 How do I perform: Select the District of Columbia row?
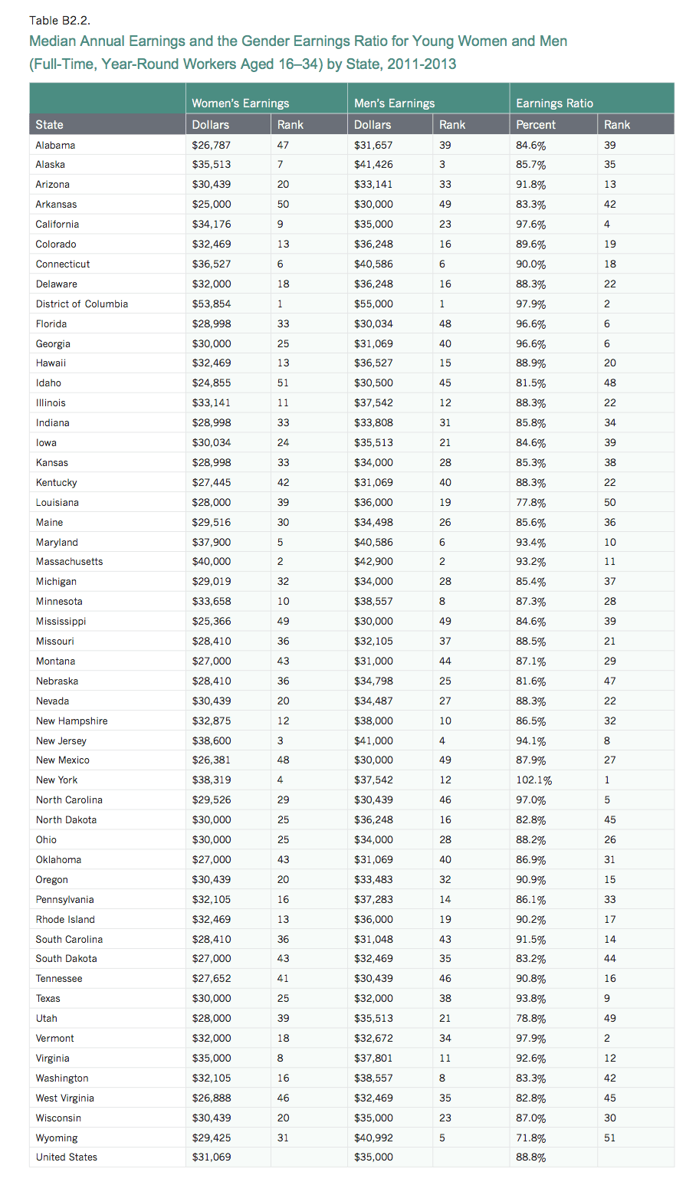[x=82, y=304]
